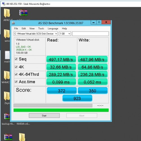141x141 pixels.
Task: Click the 4K-64Thrd write result 236,28 MB/s
Action: 92,74
